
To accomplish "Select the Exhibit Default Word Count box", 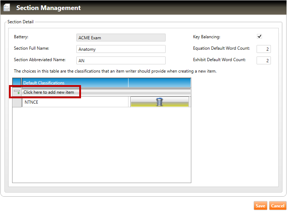I will (263, 60).
